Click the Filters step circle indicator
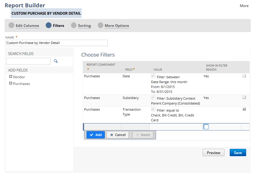Screen dimensions: 255x173 [48, 25]
